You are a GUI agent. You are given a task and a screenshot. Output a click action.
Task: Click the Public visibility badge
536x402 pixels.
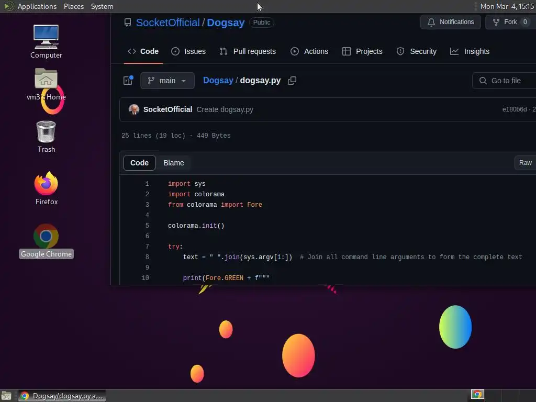(x=262, y=23)
